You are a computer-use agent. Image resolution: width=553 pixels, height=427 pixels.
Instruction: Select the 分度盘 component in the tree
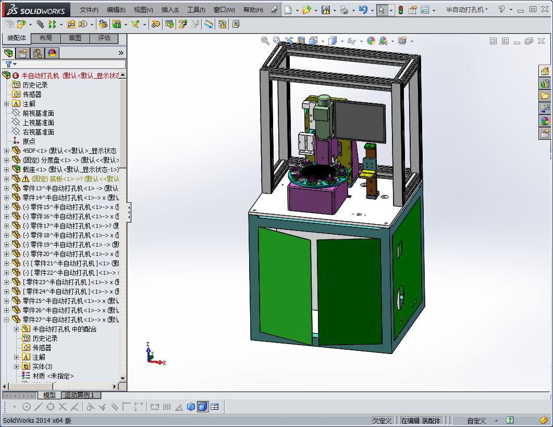coord(47,160)
